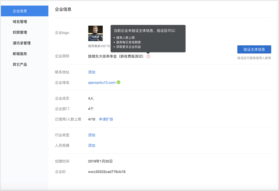Click 添加 link beside 行业类型
This screenshot has height=191, width=279.
pyautogui.click(x=92, y=135)
